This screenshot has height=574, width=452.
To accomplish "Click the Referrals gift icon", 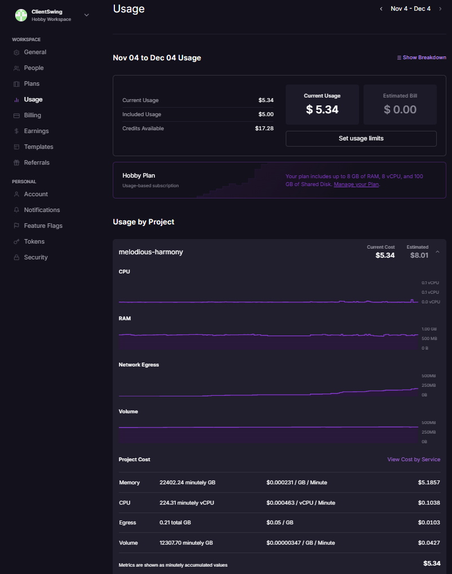I will [x=17, y=163].
